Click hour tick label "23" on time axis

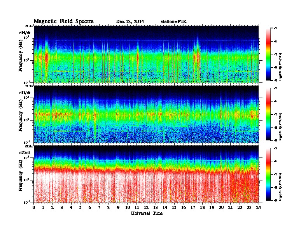249,207
